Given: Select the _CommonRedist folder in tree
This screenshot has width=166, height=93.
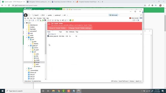Looking at the screenshot, I should [34, 71].
